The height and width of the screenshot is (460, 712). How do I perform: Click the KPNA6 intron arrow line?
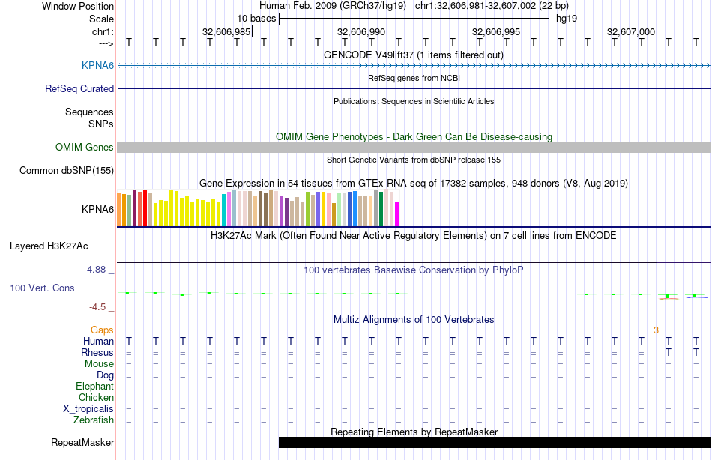point(414,65)
